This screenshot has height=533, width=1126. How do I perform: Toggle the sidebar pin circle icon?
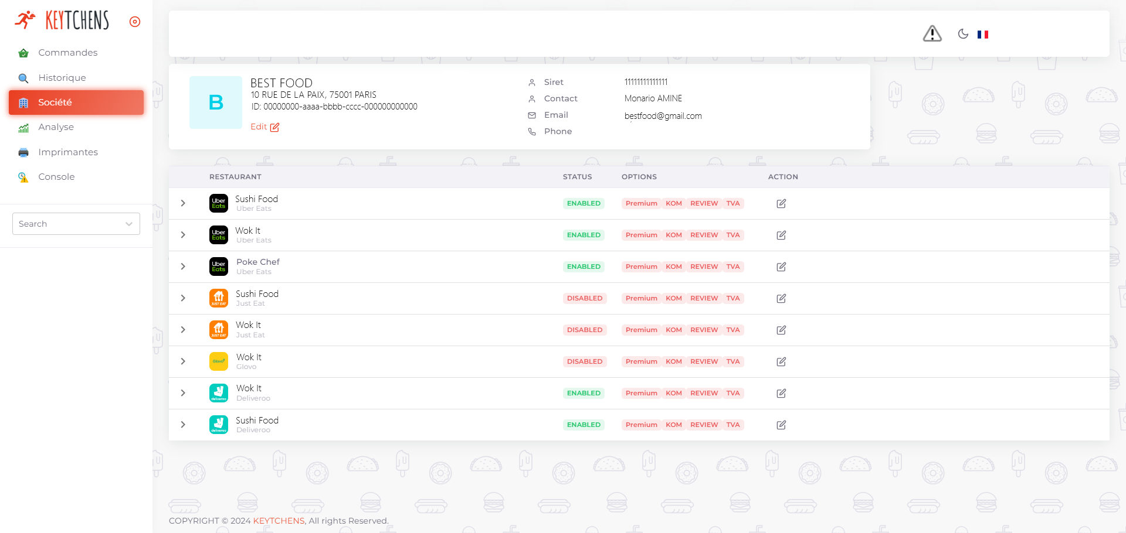[x=135, y=22]
